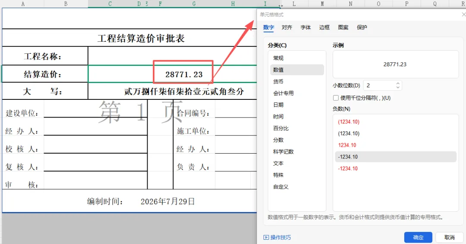Screen dimensions: 466x244
Task: Open the 边框 tab
Action: point(324,27)
